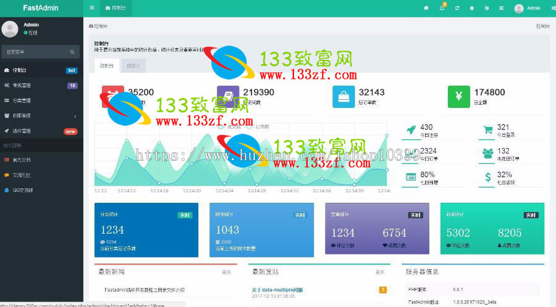This screenshot has height=307, width=556.
Task: Open the QQ group link in the sidebar
Action: [x=41, y=190]
